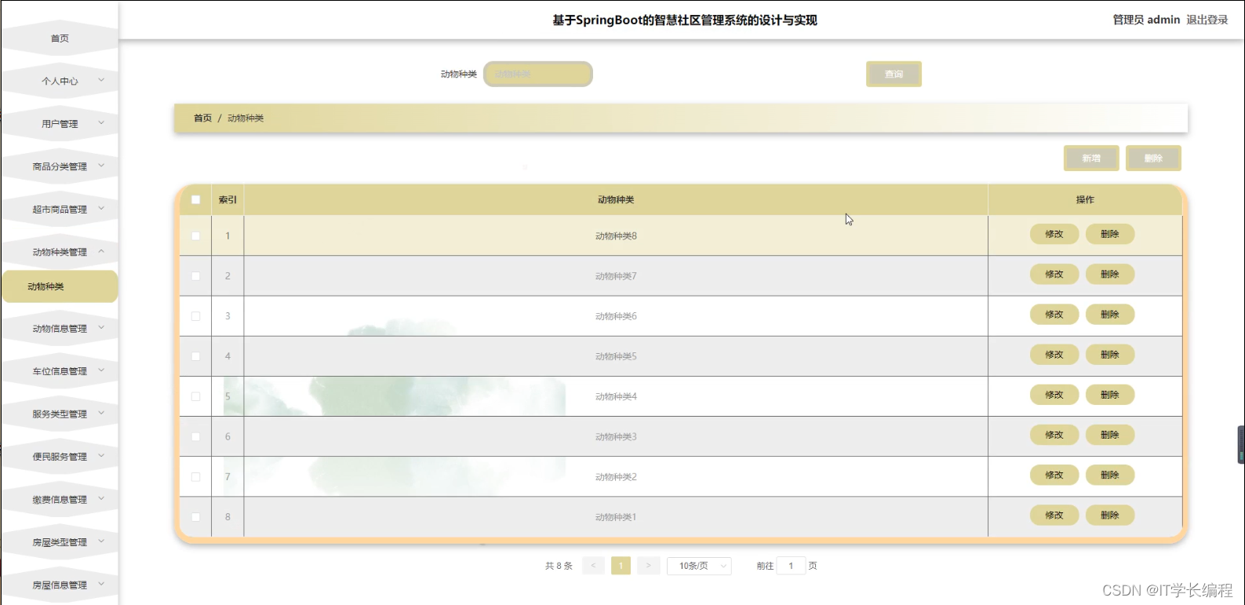Open the 便民服务管理 sidebar menu
The image size is (1245, 605).
[x=60, y=457]
